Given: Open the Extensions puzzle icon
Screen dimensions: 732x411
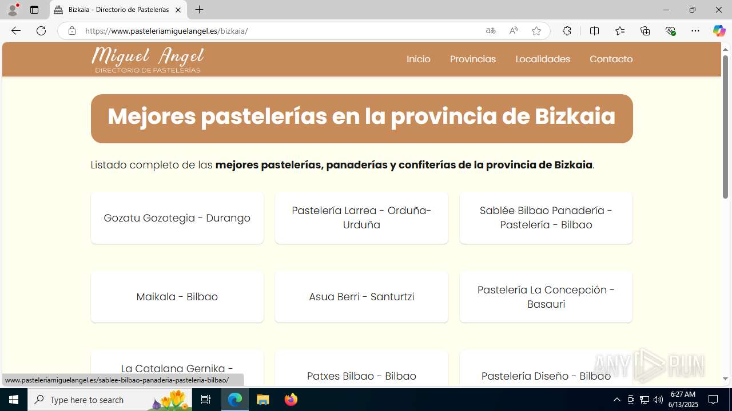Looking at the screenshot, I should pyautogui.click(x=567, y=31).
